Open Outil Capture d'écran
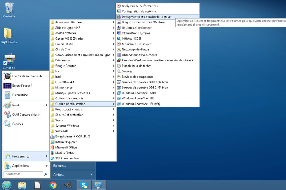 point(26,115)
